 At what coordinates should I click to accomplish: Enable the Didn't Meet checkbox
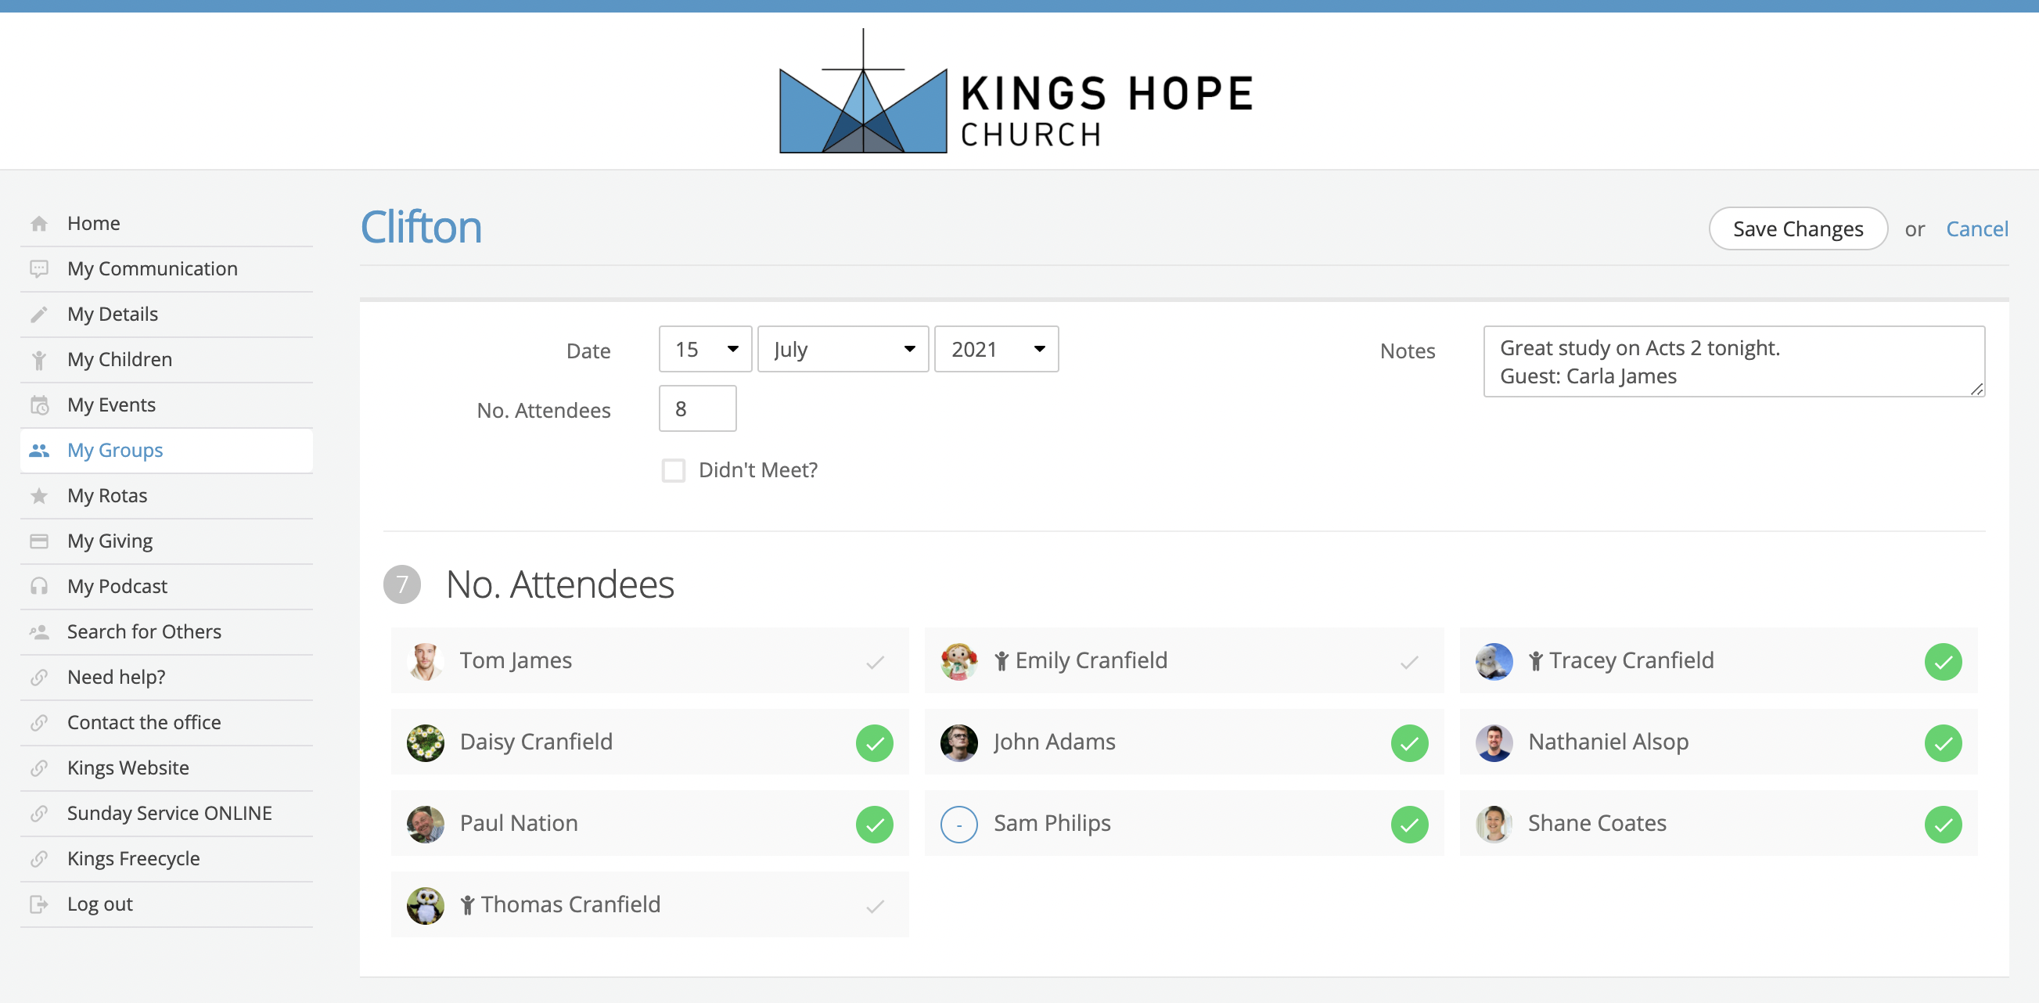coord(674,469)
